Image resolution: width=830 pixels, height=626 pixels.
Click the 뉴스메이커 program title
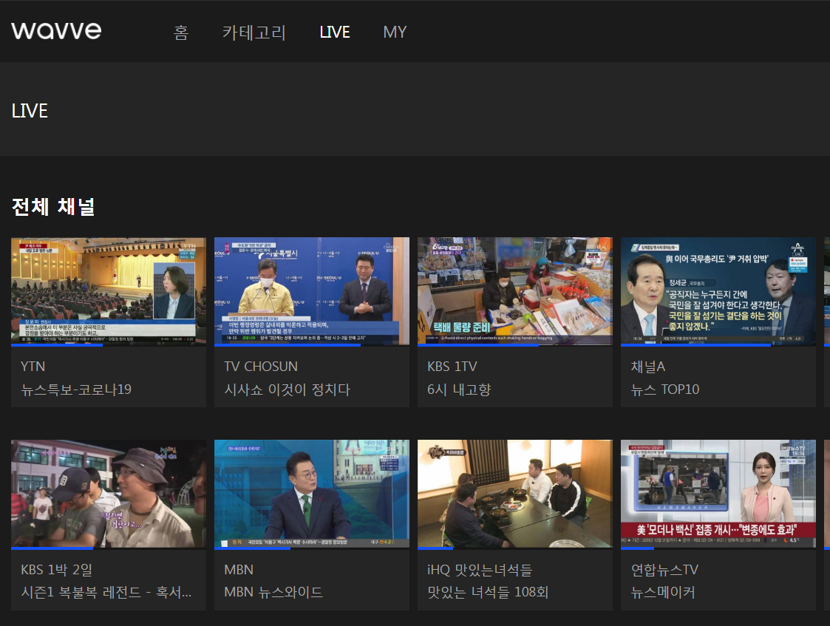pyautogui.click(x=663, y=592)
